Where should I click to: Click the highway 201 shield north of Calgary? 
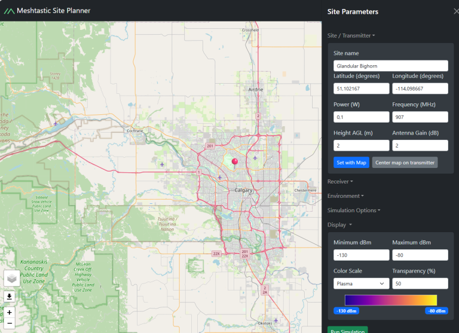[x=210, y=146]
